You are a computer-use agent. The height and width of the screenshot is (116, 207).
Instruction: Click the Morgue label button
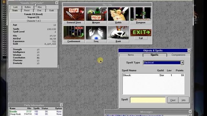tap(96, 23)
